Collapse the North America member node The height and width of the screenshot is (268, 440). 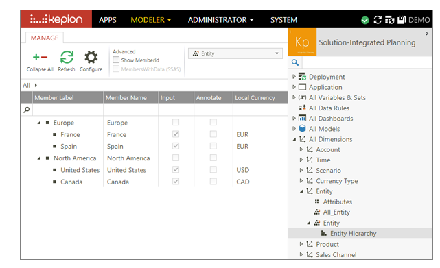[39, 158]
